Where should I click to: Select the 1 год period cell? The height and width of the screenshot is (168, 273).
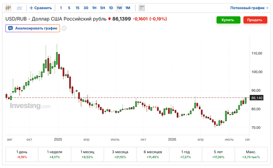click(x=186, y=154)
